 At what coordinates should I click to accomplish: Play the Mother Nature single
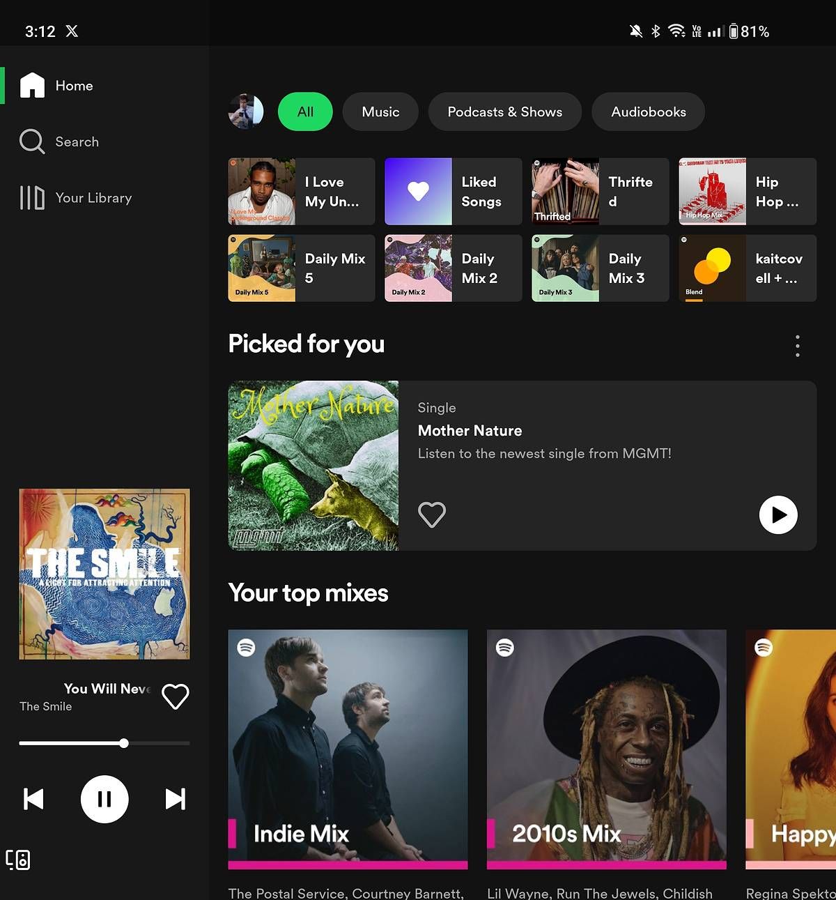778,514
